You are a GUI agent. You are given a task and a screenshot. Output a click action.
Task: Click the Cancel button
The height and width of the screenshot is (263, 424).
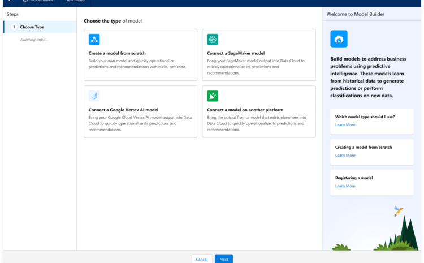pyautogui.click(x=201, y=259)
